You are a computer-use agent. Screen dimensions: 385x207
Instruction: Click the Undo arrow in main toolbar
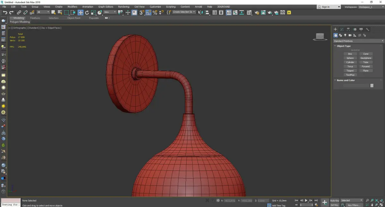click(5, 12)
